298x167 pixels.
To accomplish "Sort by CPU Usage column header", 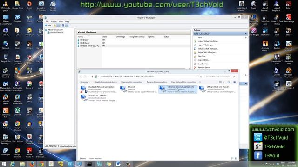I will point(121,37).
